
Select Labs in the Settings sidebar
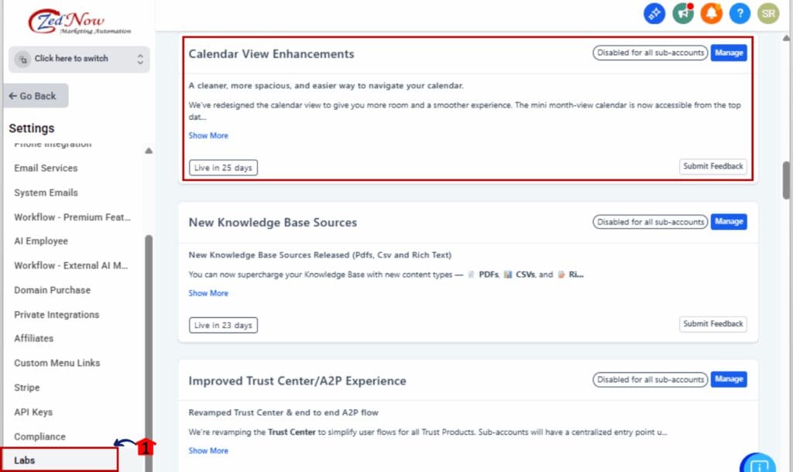click(25, 460)
